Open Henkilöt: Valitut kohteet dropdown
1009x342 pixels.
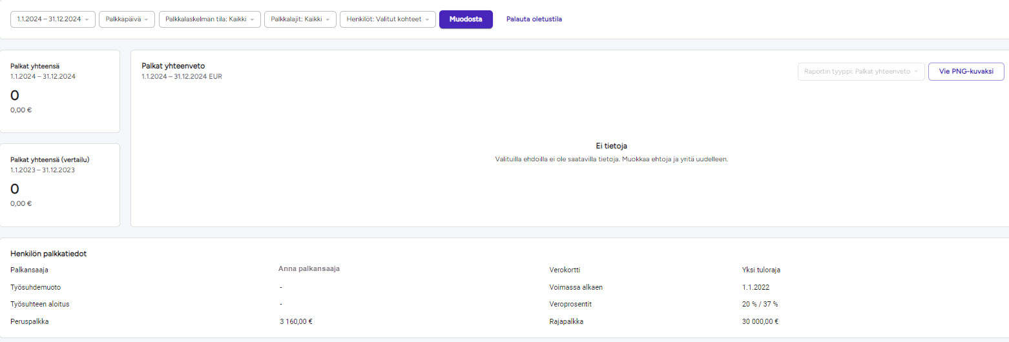[x=388, y=19]
